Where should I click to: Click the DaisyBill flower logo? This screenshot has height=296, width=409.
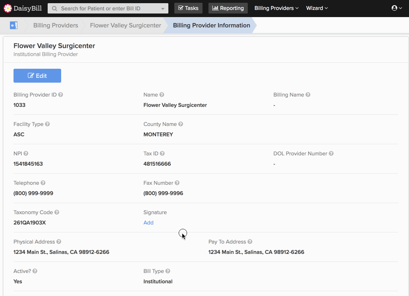8,8
